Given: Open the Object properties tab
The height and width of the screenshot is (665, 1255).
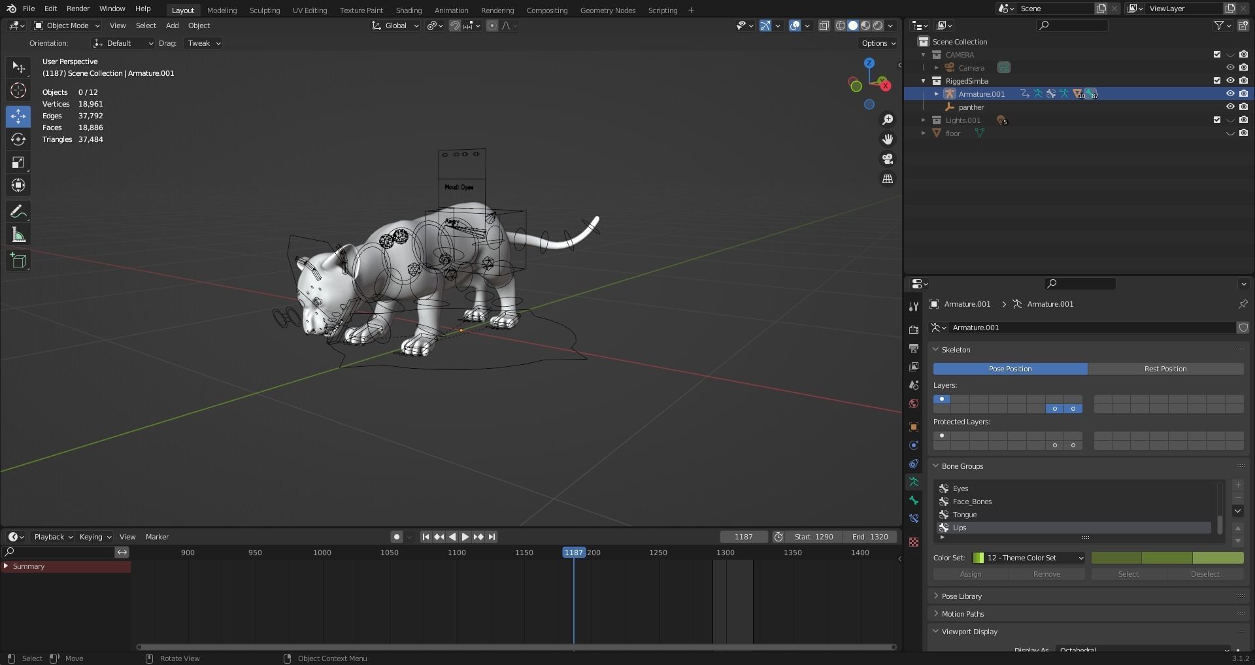Looking at the screenshot, I should tap(914, 427).
